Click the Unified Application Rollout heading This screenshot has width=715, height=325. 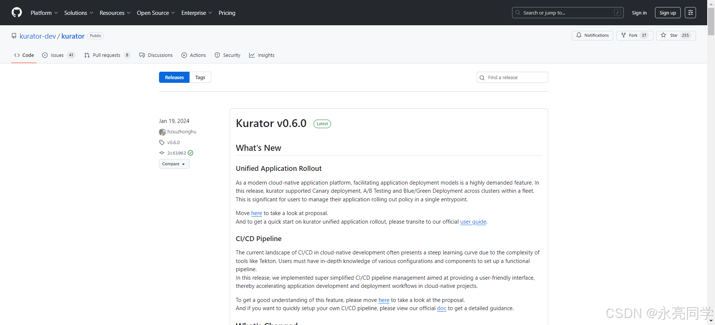pyautogui.click(x=279, y=168)
